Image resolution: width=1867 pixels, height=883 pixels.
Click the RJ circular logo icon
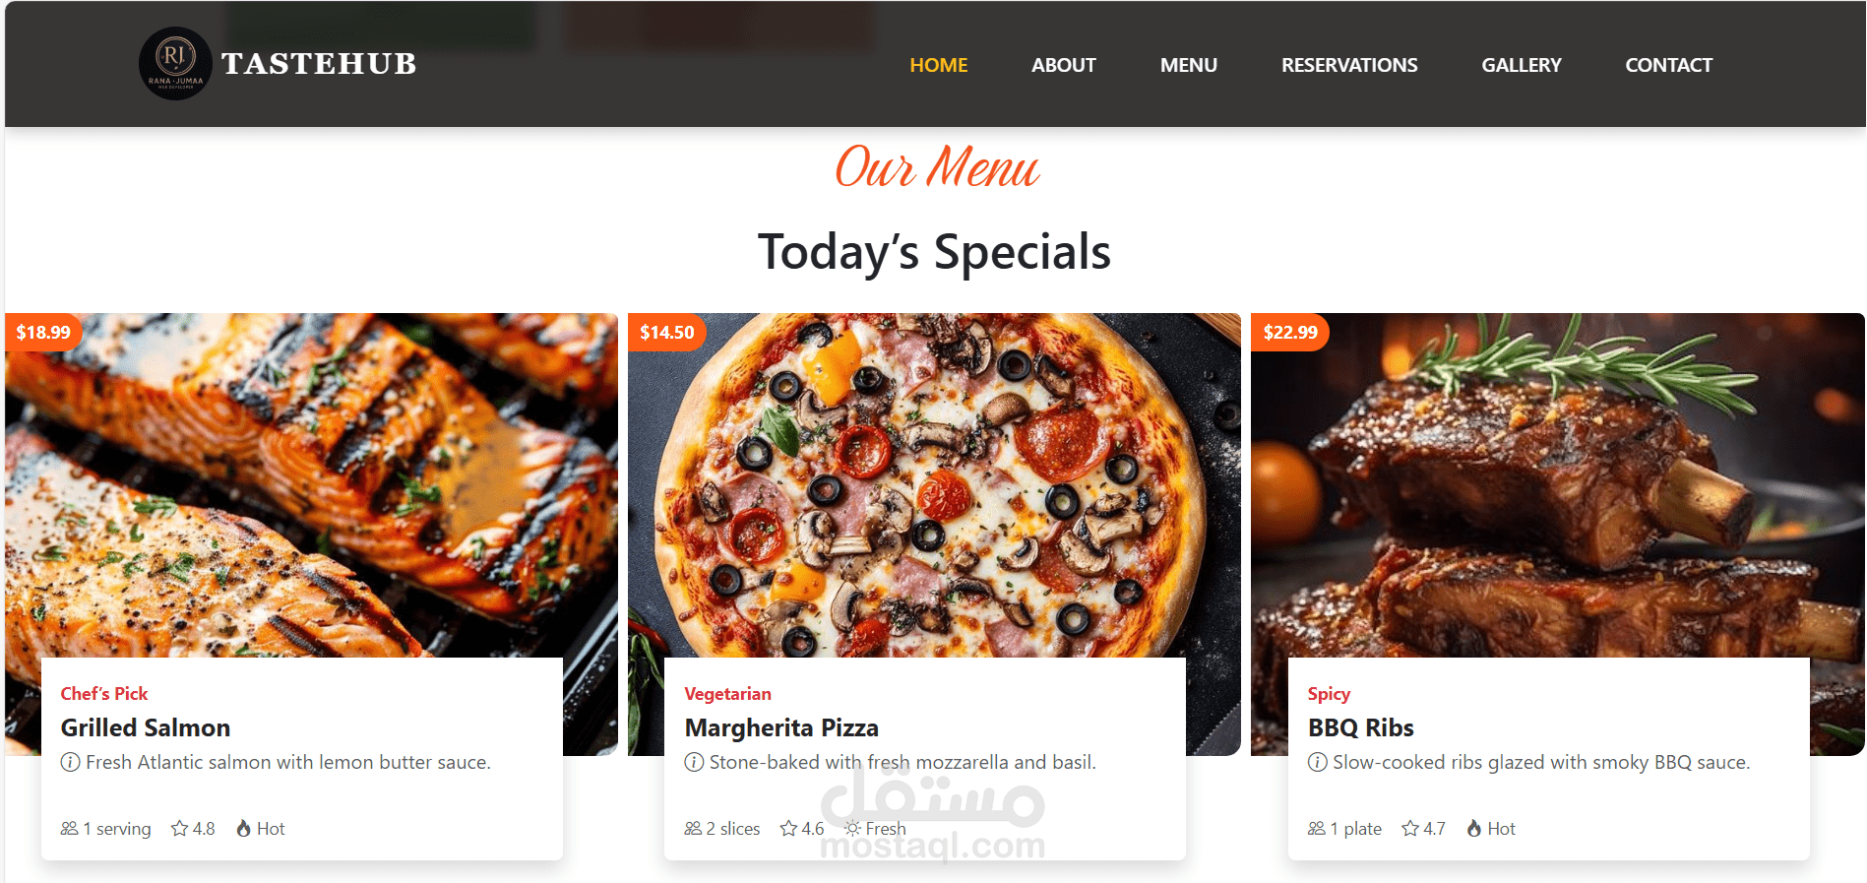[x=175, y=63]
